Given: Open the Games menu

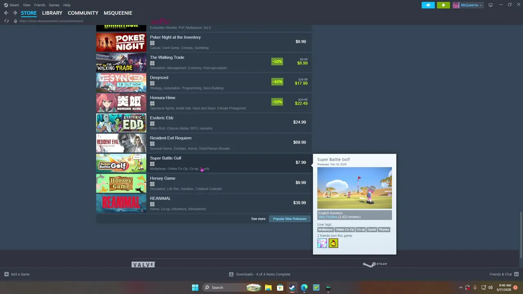Looking at the screenshot, I should [54, 5].
